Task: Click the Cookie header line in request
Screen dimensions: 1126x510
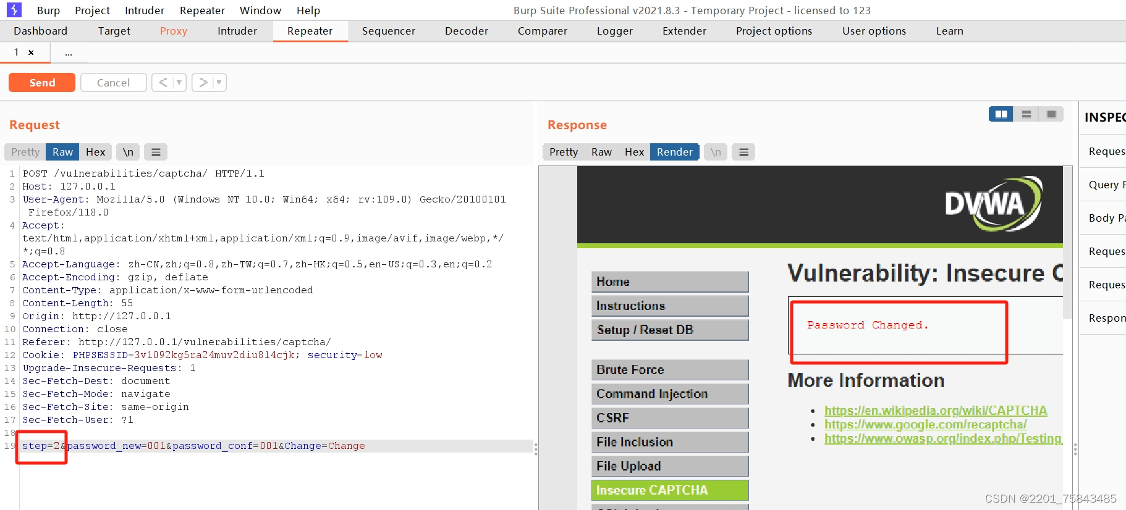Action: click(202, 355)
